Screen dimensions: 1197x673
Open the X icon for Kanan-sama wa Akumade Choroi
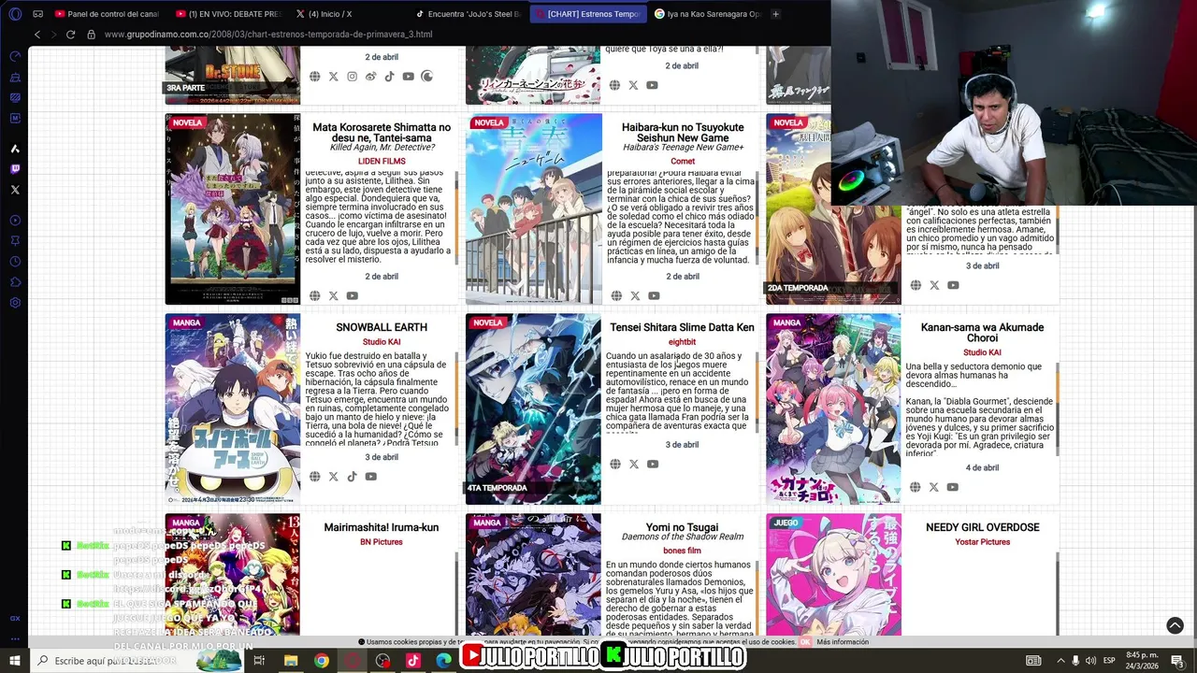coord(933,487)
